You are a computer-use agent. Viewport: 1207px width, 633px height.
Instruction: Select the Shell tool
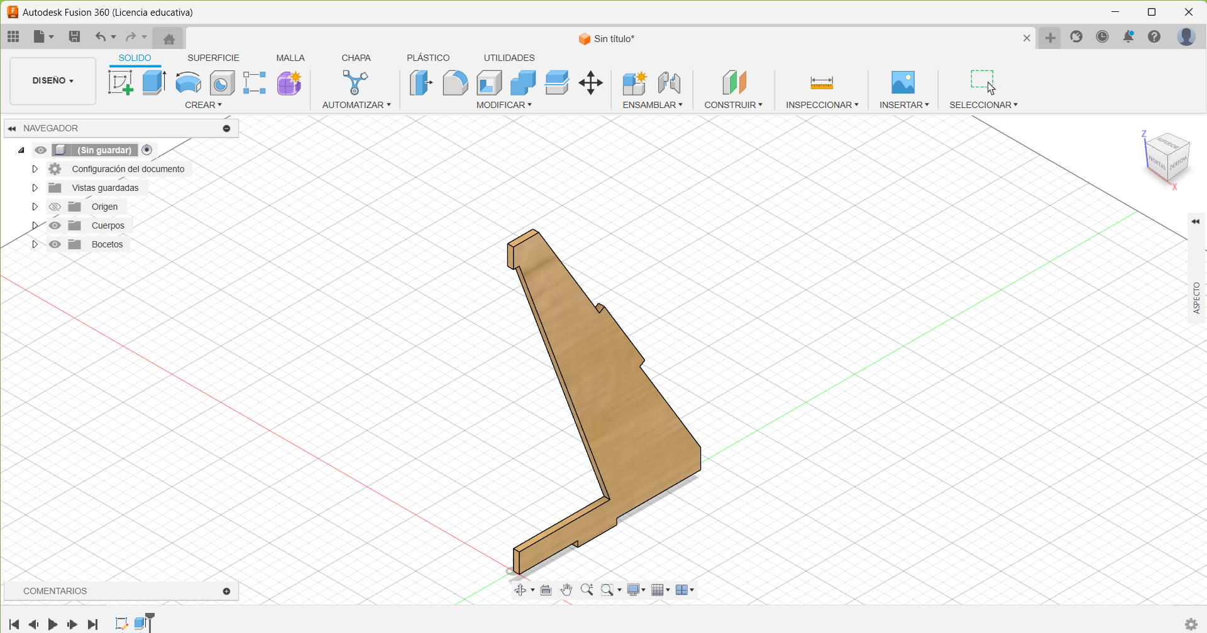click(489, 82)
